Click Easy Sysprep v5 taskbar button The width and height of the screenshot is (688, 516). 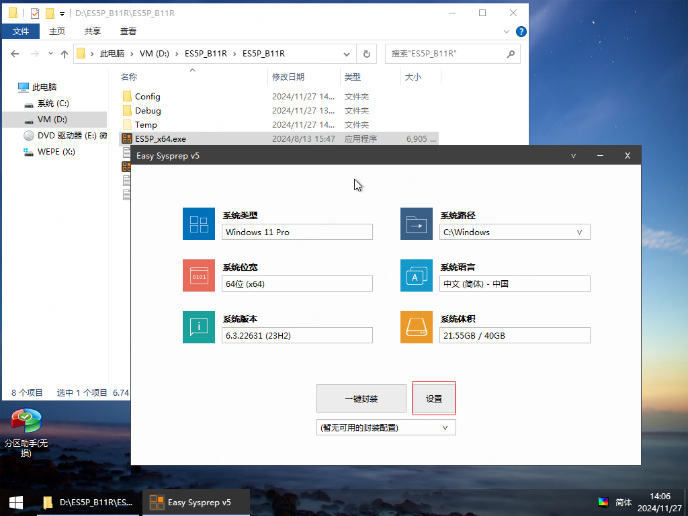(196, 503)
